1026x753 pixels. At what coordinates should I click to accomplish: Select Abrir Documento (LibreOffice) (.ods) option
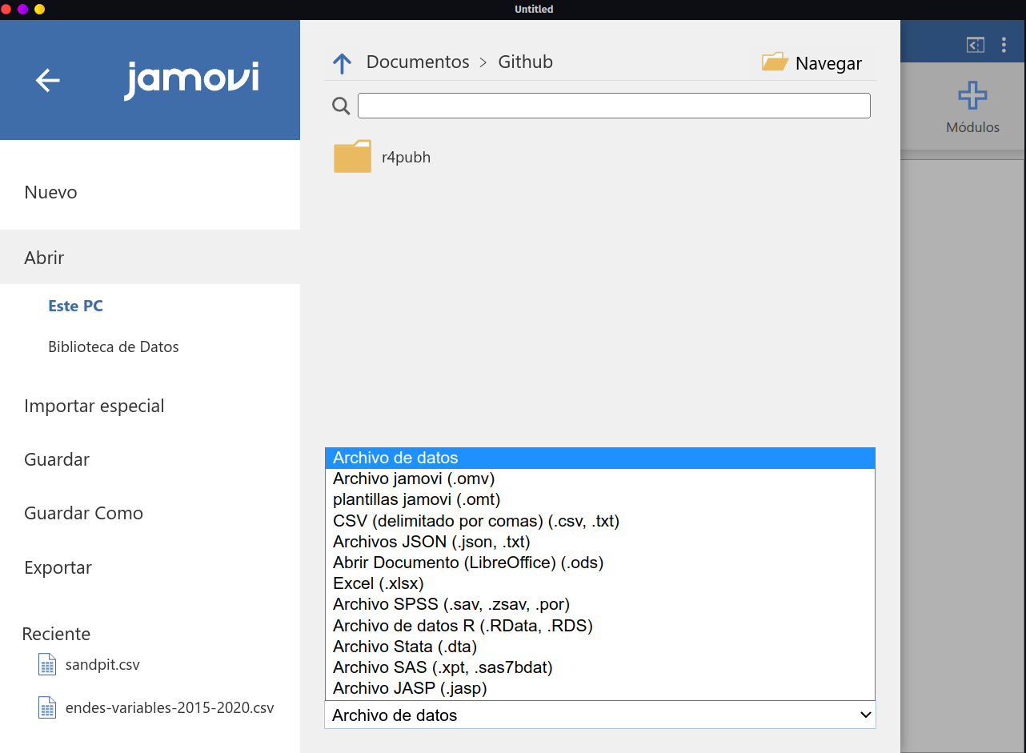(600, 563)
